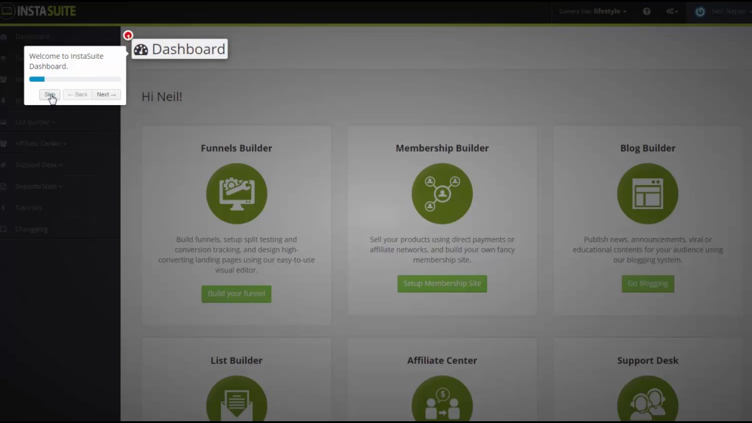
Task: Click the Dashboard gauge icon in heading
Action: (x=141, y=49)
